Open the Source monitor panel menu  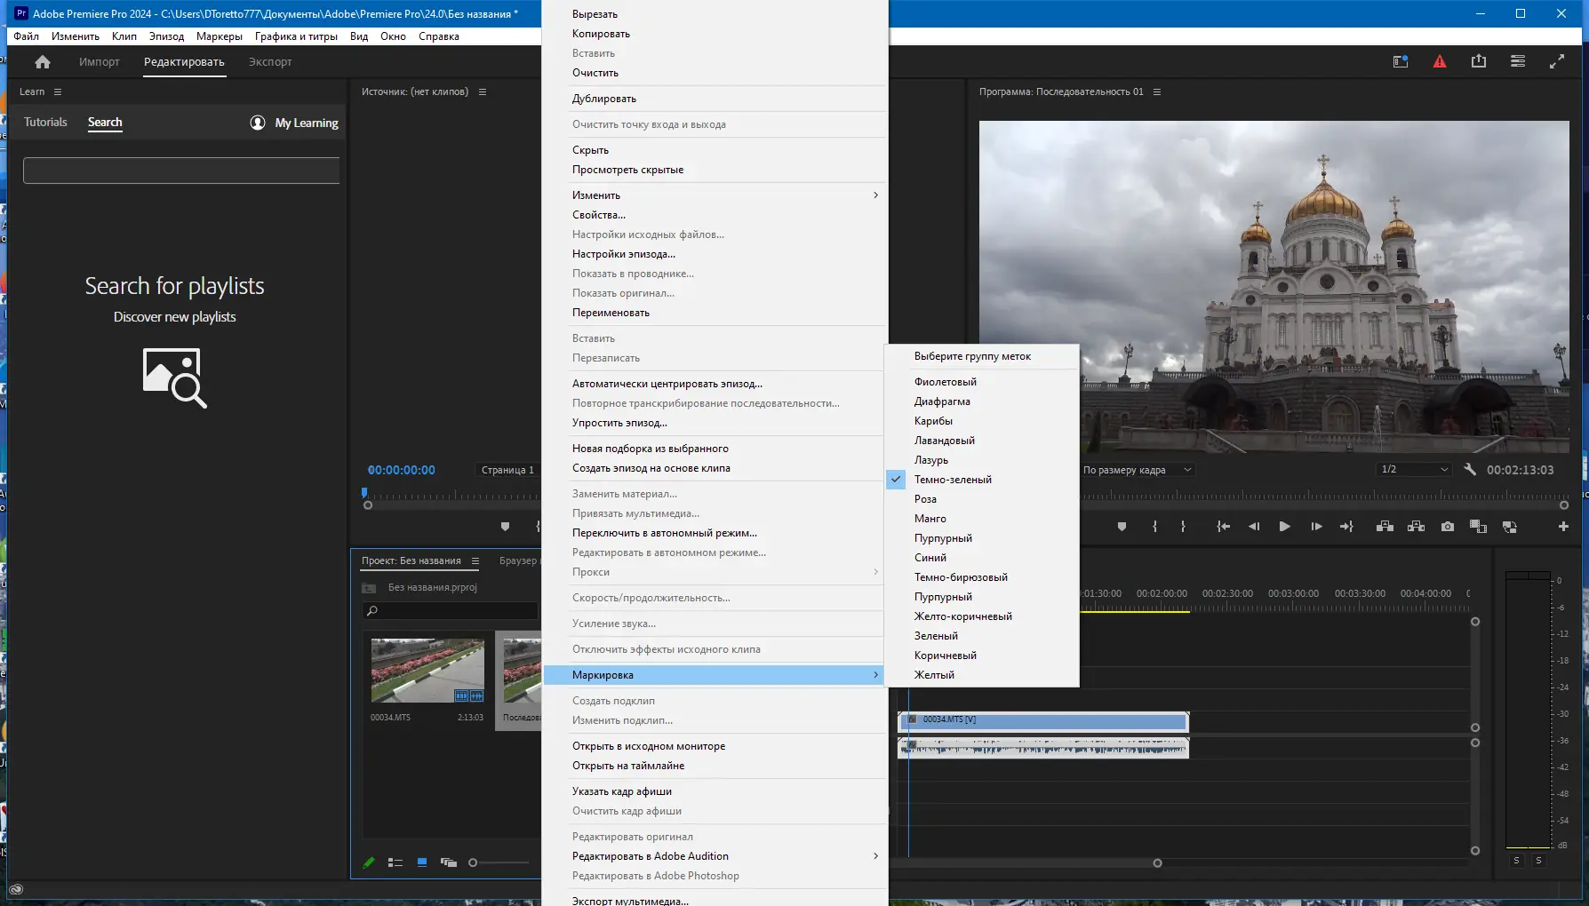[x=483, y=91]
